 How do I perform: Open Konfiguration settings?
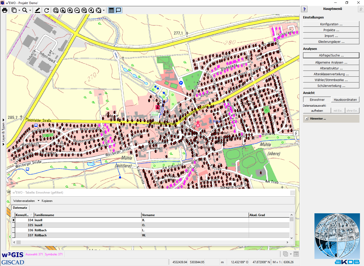tap(331, 24)
